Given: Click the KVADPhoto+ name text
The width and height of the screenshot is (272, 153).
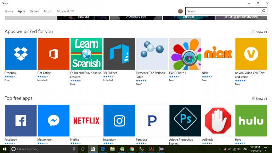Looking at the screenshot, I should [x=177, y=73].
